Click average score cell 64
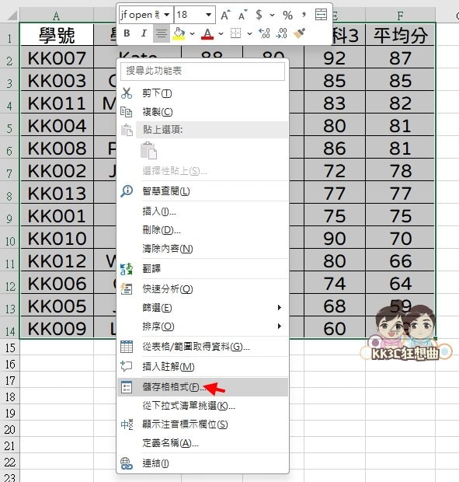Image resolution: width=459 pixels, height=482 pixels. coord(400,284)
